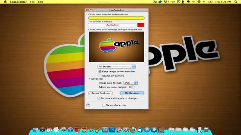Viewport: 241px width, 135px height.
Task: Click the volume speaker menu bar icon
Action: [204, 2]
